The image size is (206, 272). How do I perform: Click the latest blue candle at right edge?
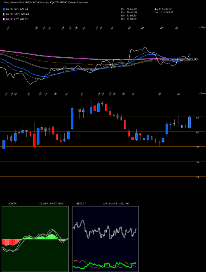190,122
